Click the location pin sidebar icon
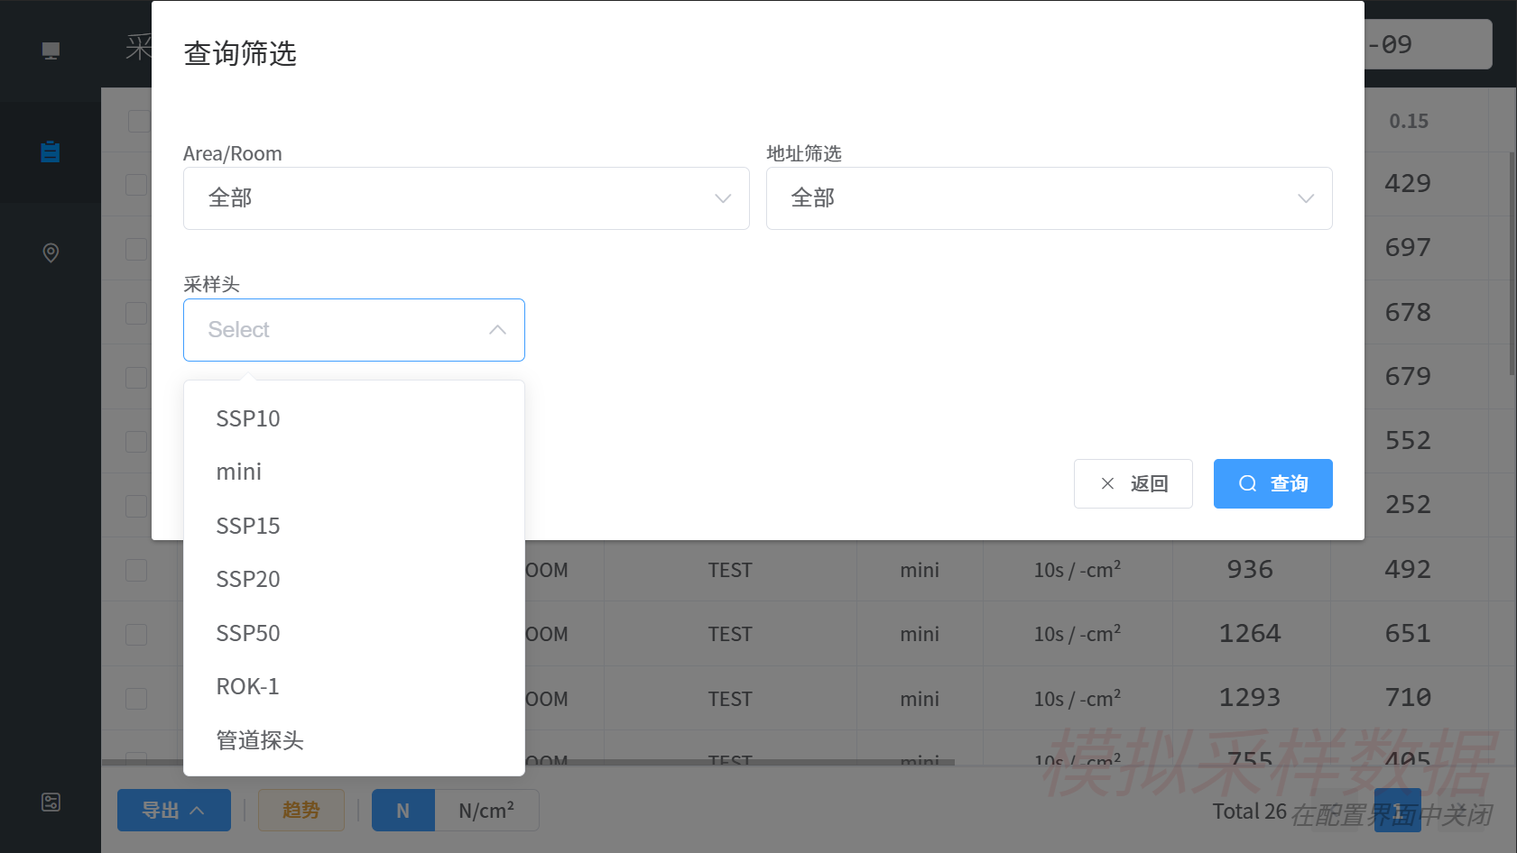The height and width of the screenshot is (853, 1517). click(51, 252)
